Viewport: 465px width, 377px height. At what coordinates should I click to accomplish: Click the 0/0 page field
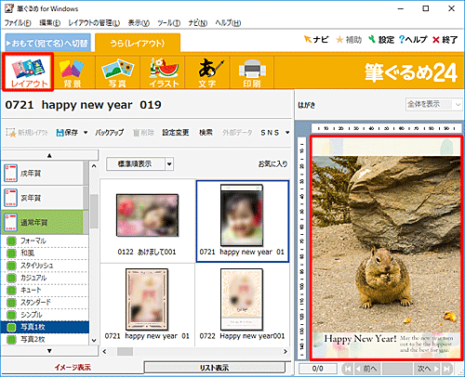(x=318, y=369)
